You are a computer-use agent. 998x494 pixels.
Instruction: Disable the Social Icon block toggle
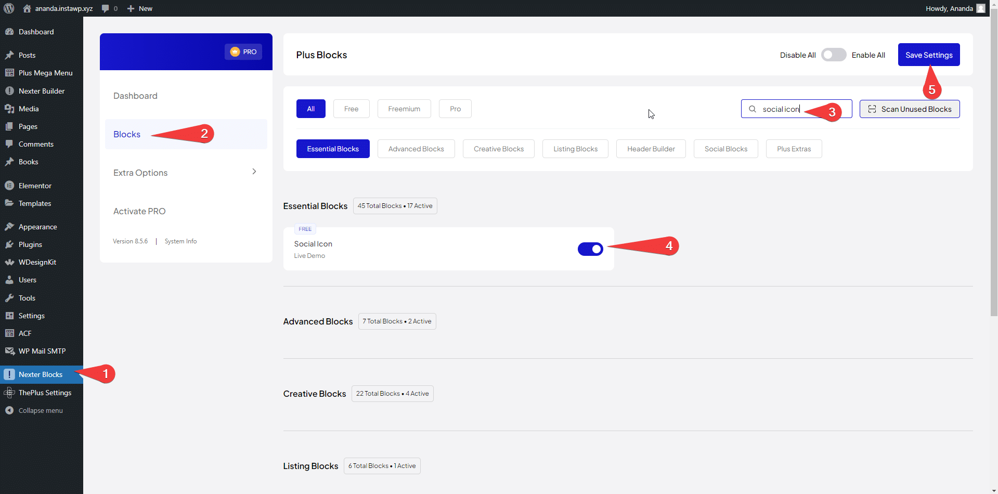click(590, 249)
